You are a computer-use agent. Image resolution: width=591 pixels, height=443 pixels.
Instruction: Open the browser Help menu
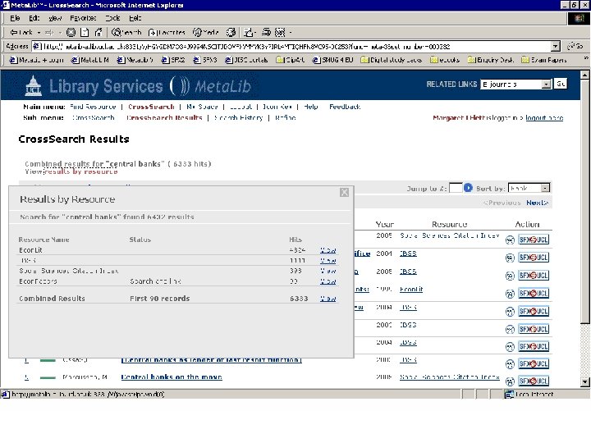[135, 18]
